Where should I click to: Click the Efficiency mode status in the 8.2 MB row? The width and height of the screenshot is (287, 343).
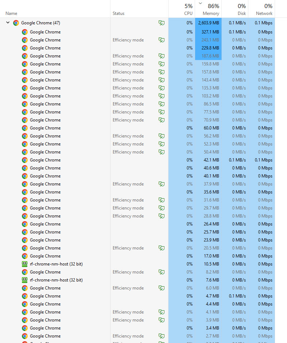pyautogui.click(x=128, y=272)
